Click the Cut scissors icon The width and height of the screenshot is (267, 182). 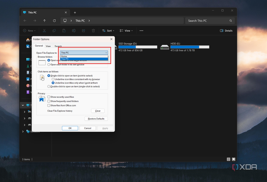point(44,31)
